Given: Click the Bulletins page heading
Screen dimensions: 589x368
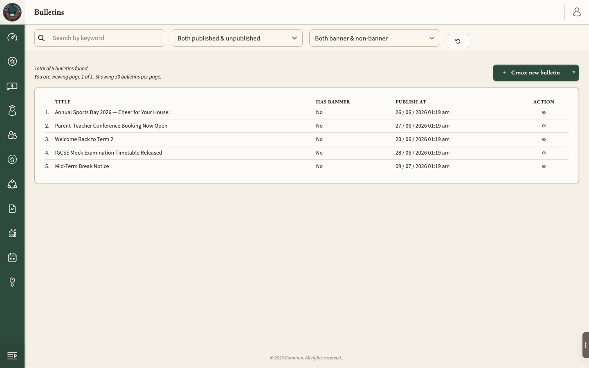Looking at the screenshot, I should click(49, 12).
